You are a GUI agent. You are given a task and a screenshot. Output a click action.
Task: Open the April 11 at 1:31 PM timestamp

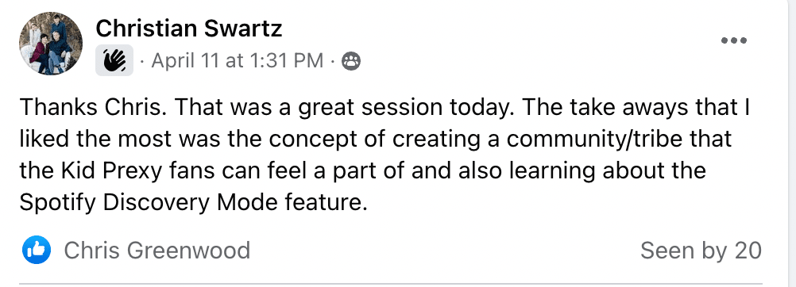[238, 61]
